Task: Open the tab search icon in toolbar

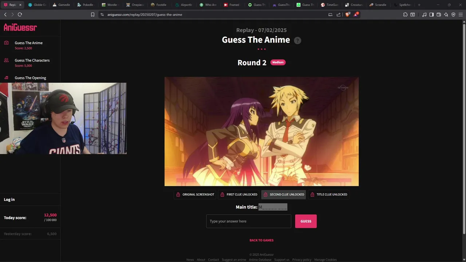Action: [x=412, y=15]
